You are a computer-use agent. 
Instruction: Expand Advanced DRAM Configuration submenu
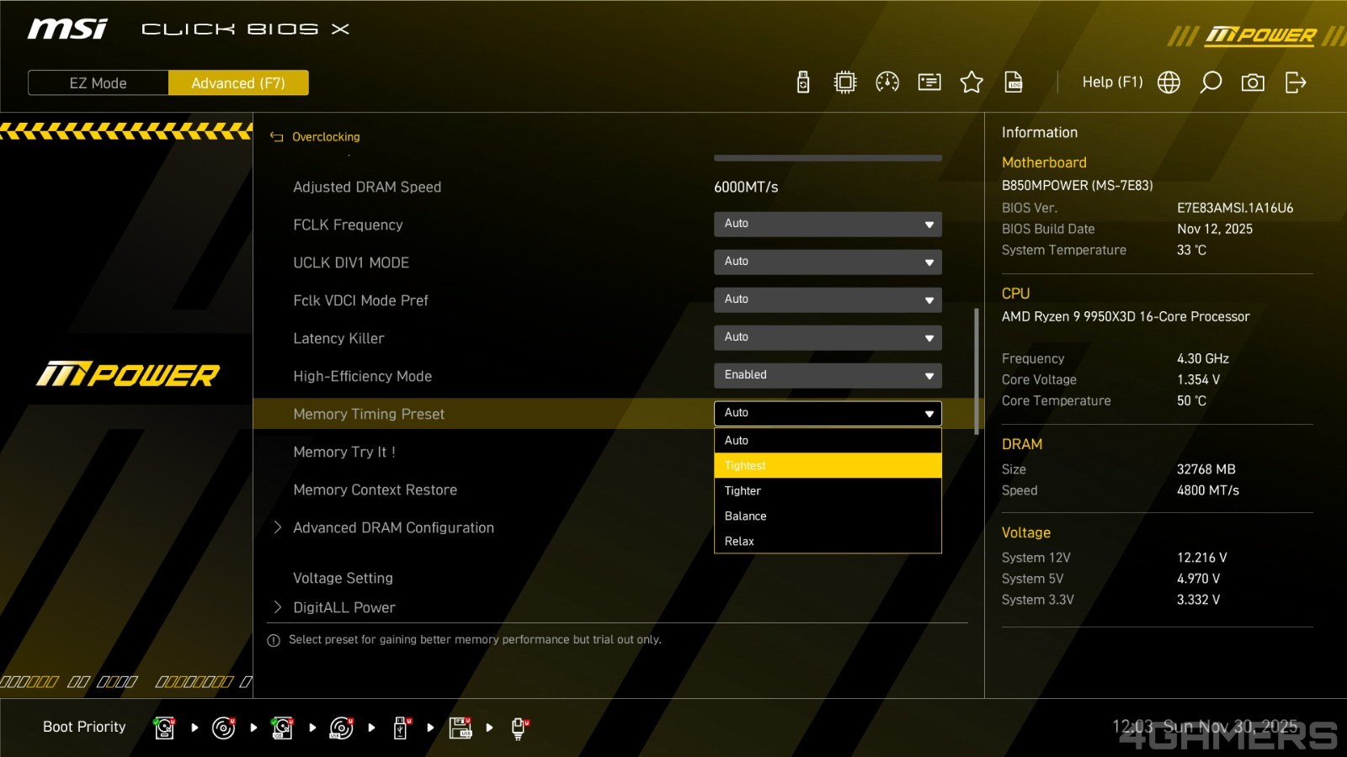393,528
